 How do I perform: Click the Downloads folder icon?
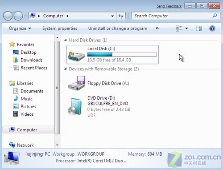pyautogui.click(x=16, y=60)
